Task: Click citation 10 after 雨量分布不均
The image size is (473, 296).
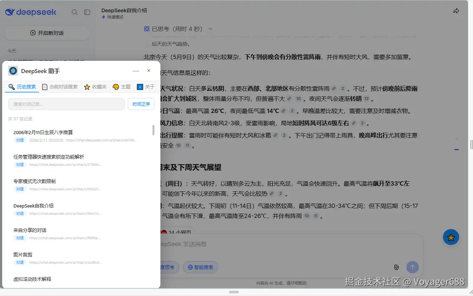Action: pyautogui.click(x=299, y=99)
